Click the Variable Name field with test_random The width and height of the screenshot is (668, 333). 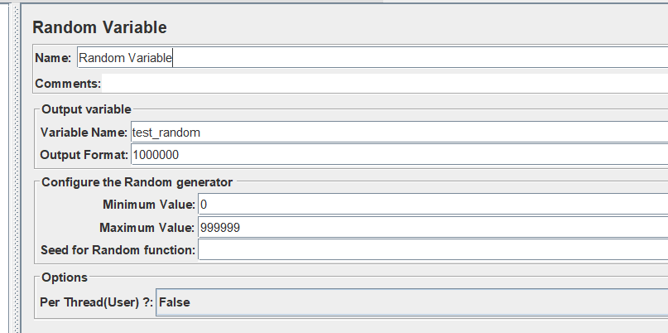point(399,133)
